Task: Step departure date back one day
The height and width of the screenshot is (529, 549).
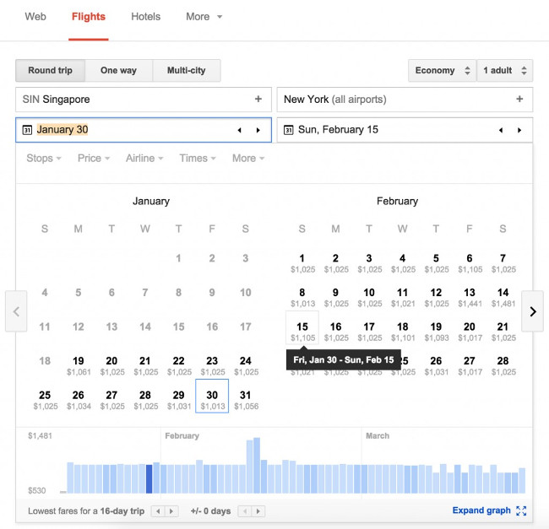Action: point(239,130)
